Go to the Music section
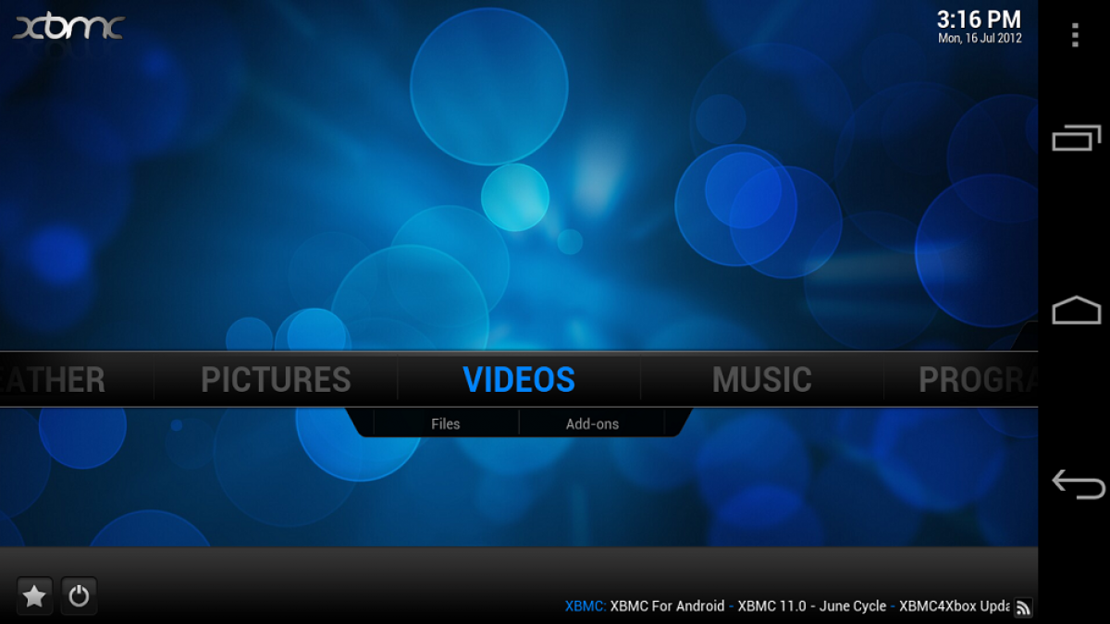1110x624 pixels. click(761, 380)
